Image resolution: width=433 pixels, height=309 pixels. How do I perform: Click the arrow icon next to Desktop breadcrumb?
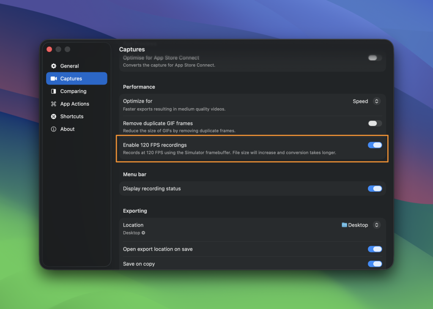143,232
